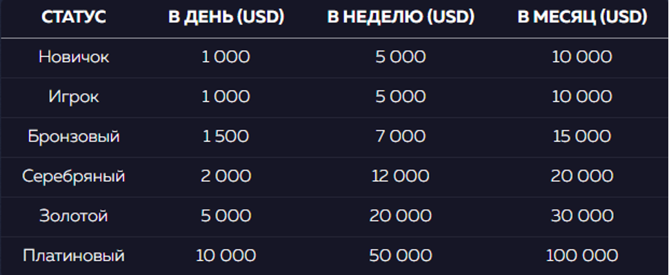Click Бронзовый monthly limit 15 000

coord(582,136)
